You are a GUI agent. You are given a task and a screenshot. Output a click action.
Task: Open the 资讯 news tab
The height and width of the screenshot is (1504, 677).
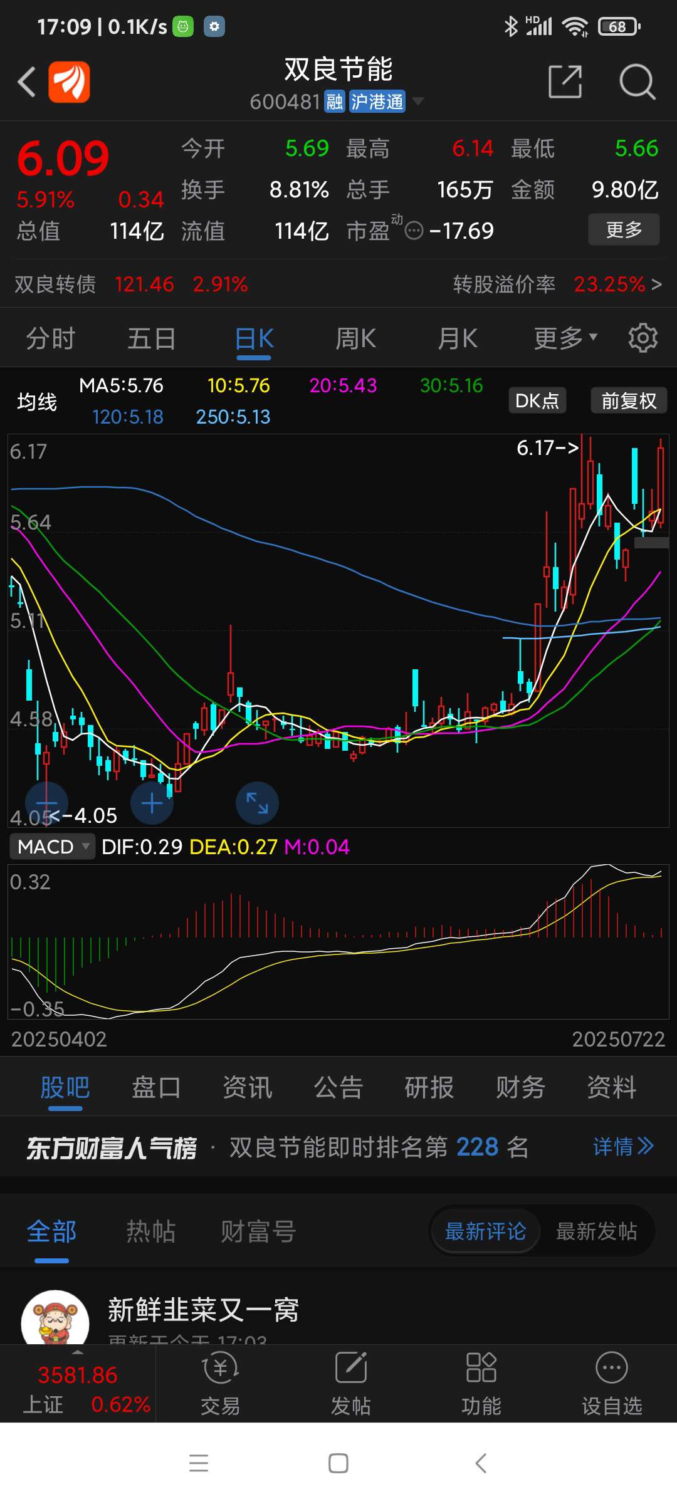coord(247,1088)
